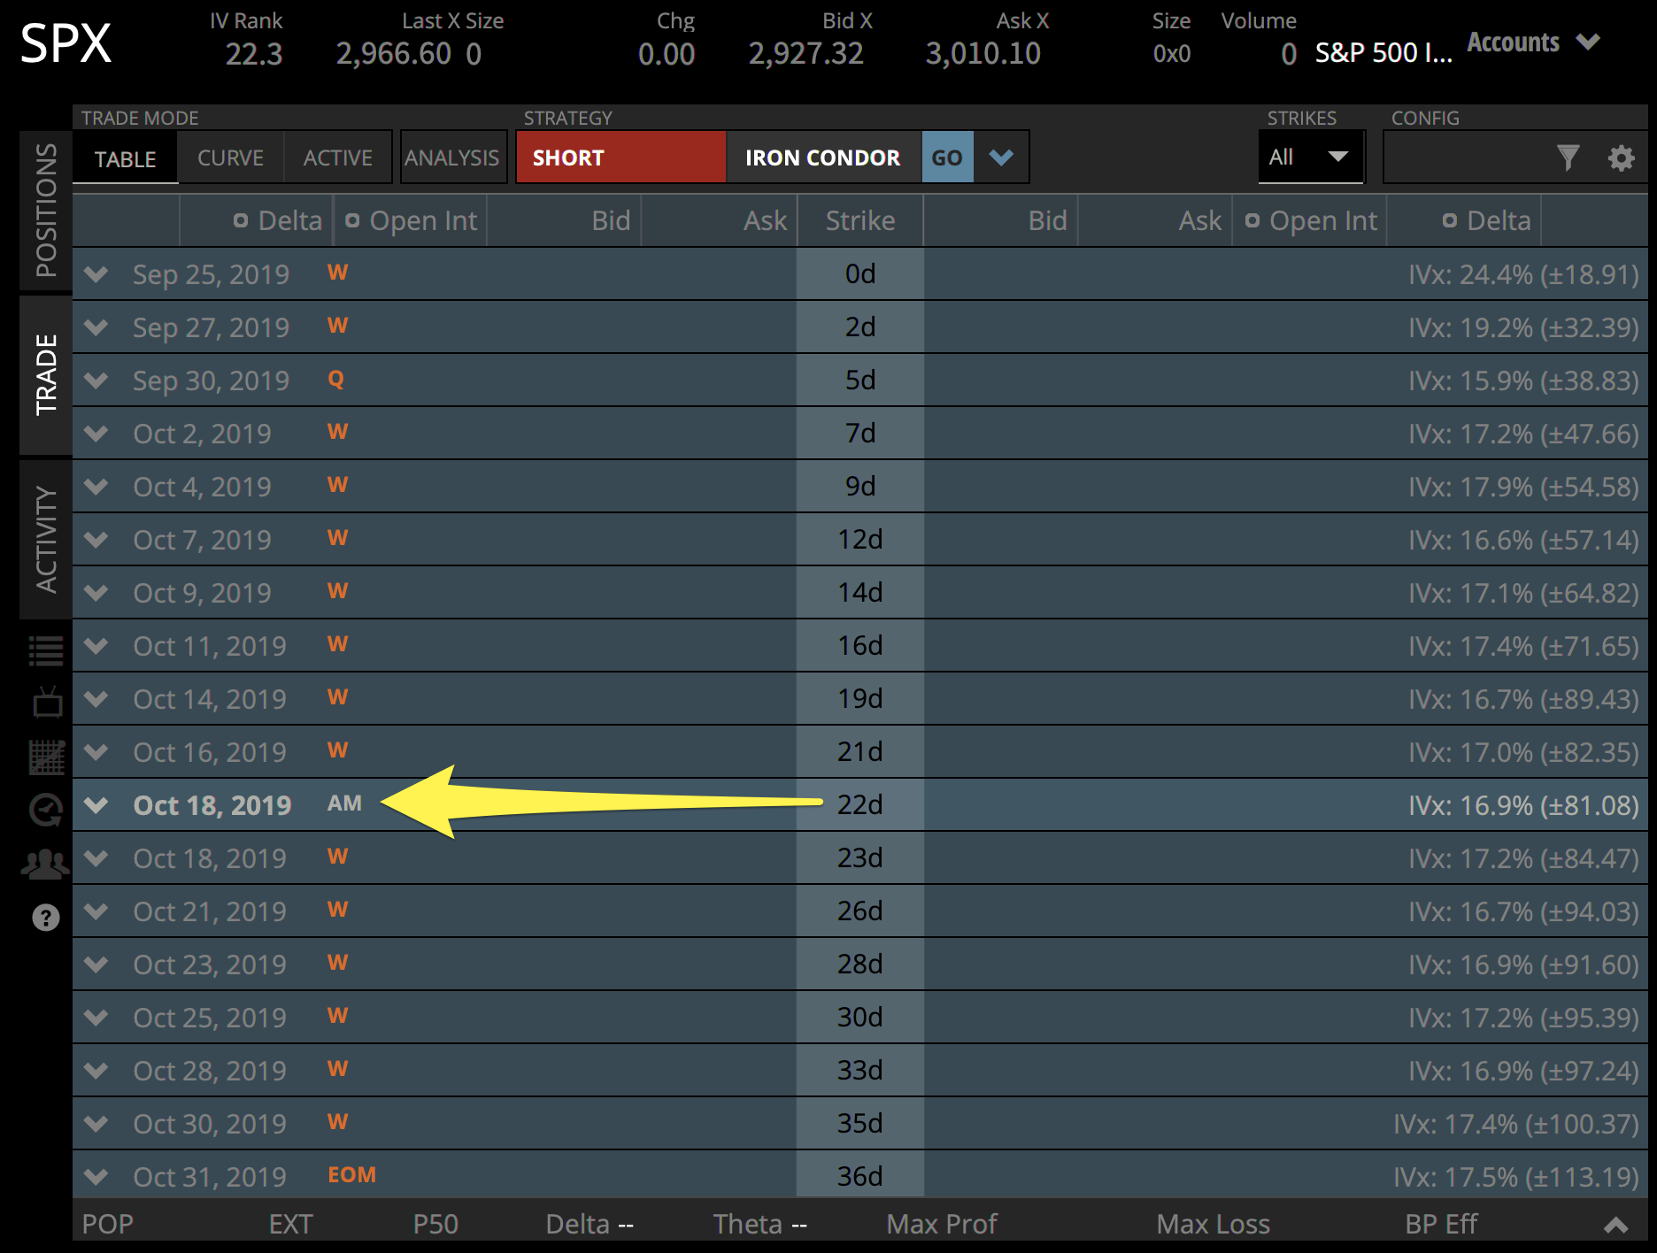Open the Strikes All dropdown
The image size is (1657, 1253).
(x=1311, y=157)
